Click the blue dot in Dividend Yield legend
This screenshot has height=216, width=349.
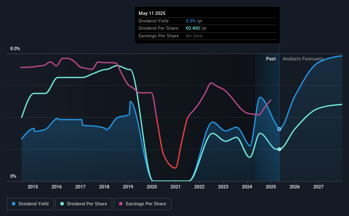pos(14,204)
